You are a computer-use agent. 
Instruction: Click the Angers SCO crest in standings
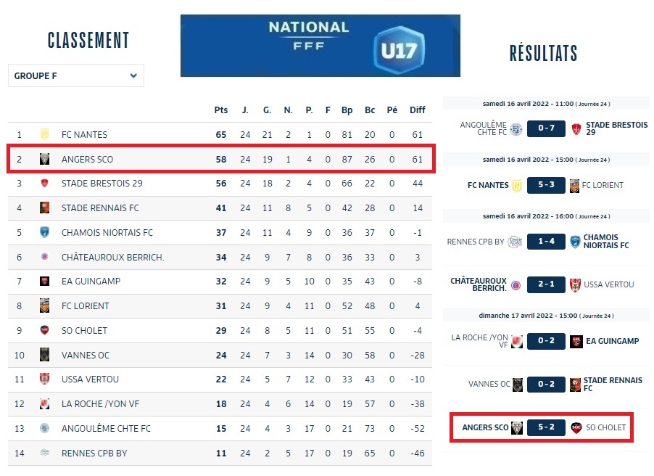44,159
